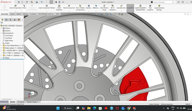Open Exploded View dropdown arrow
The width and height of the screenshot is (192, 111).
pyautogui.click(x=121, y=11)
